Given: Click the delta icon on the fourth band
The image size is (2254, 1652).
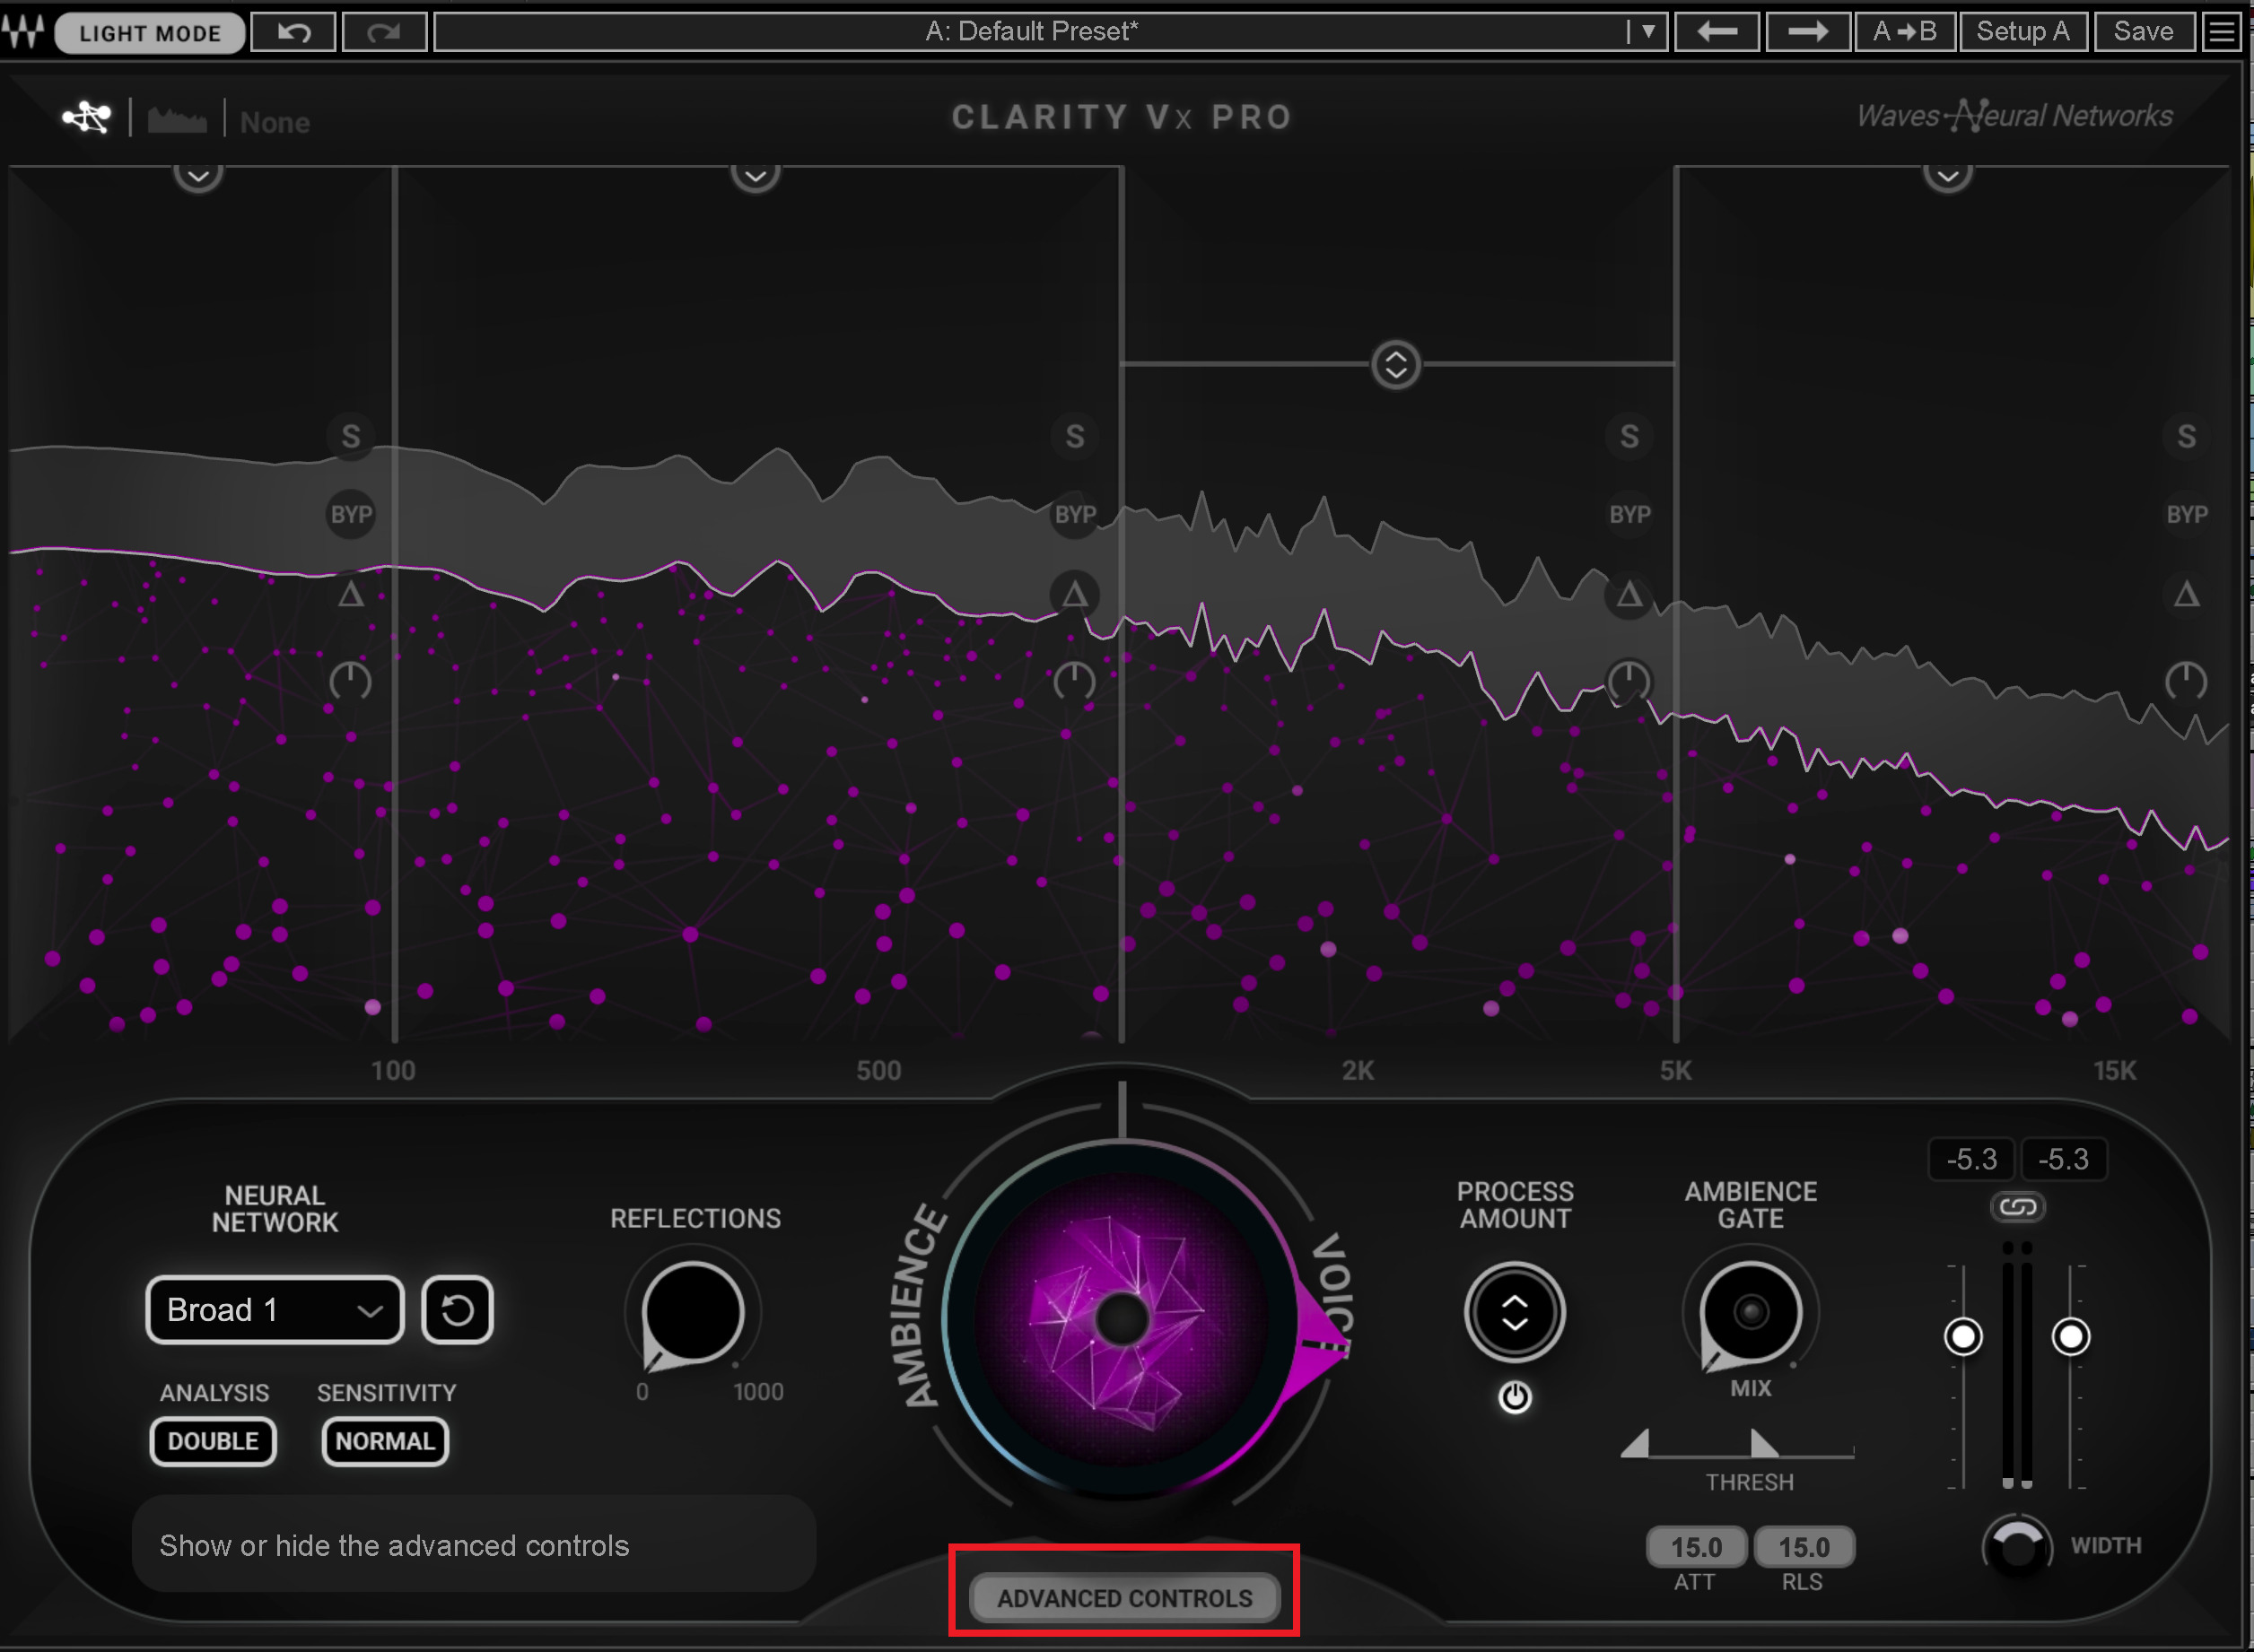Looking at the screenshot, I should coord(2186,594).
